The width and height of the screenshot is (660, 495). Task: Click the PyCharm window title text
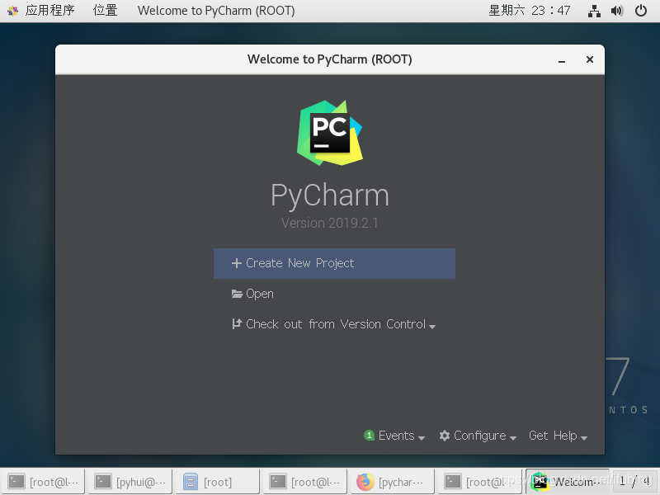click(x=329, y=59)
